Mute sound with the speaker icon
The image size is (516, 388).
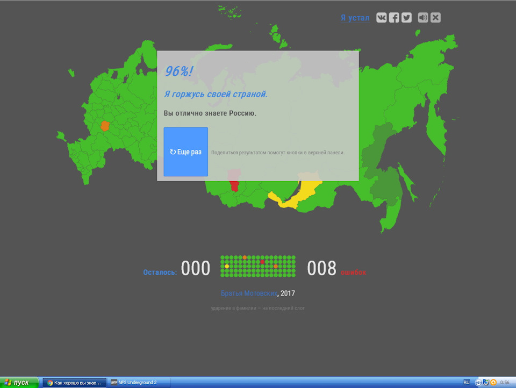[x=423, y=18]
